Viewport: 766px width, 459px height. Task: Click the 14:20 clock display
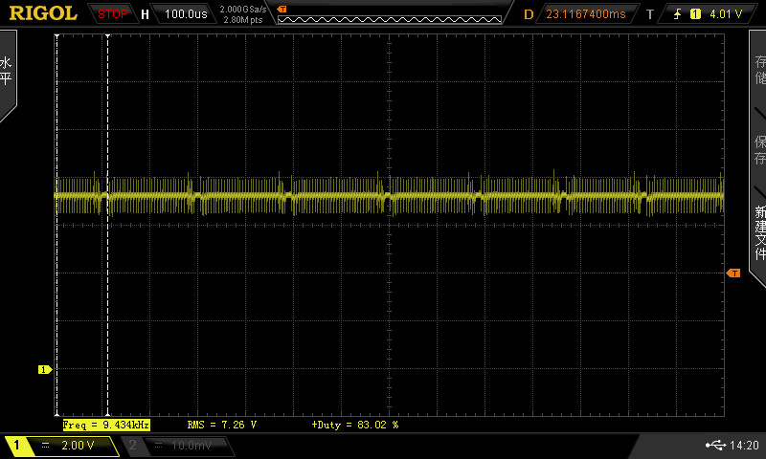(744, 445)
